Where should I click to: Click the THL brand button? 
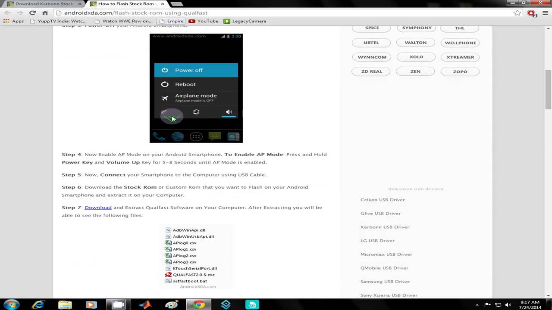[460, 28]
